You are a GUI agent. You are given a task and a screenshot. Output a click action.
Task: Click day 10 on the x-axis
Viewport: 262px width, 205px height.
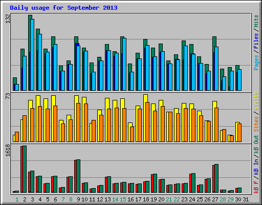pyautogui.click(x=84, y=199)
